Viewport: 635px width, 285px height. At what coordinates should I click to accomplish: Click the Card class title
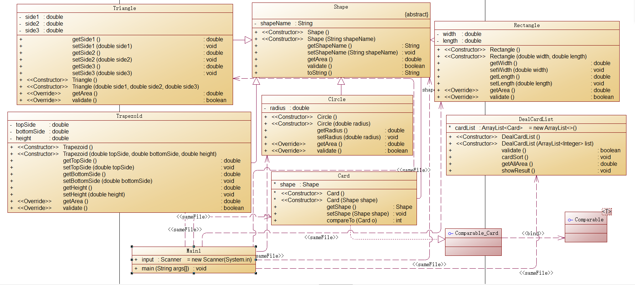pyautogui.click(x=344, y=176)
